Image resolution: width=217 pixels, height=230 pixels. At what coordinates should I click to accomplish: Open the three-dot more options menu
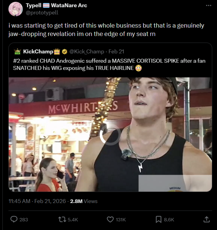(x=208, y=6)
